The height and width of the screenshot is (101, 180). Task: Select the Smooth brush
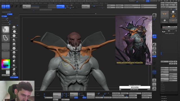(14, 44)
